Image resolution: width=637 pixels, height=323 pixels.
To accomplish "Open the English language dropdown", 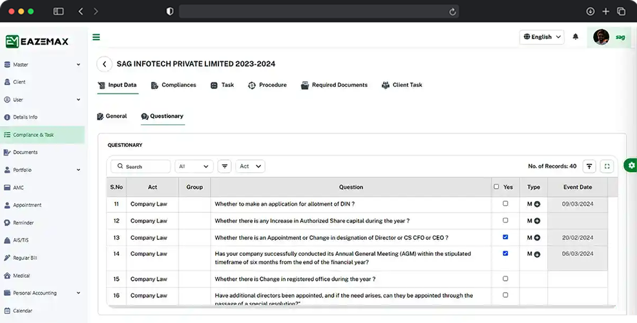I will click(x=541, y=37).
